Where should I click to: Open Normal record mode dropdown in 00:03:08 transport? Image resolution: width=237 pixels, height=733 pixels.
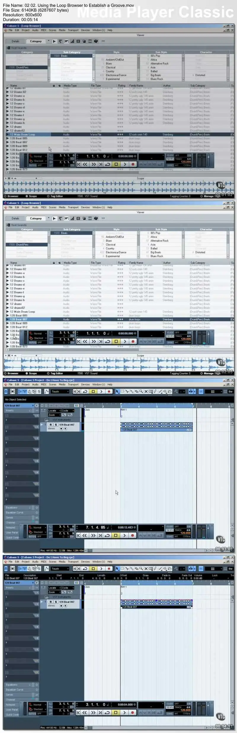(x=38, y=527)
